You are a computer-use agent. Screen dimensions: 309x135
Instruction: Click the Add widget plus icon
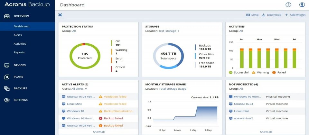tap(286, 15)
